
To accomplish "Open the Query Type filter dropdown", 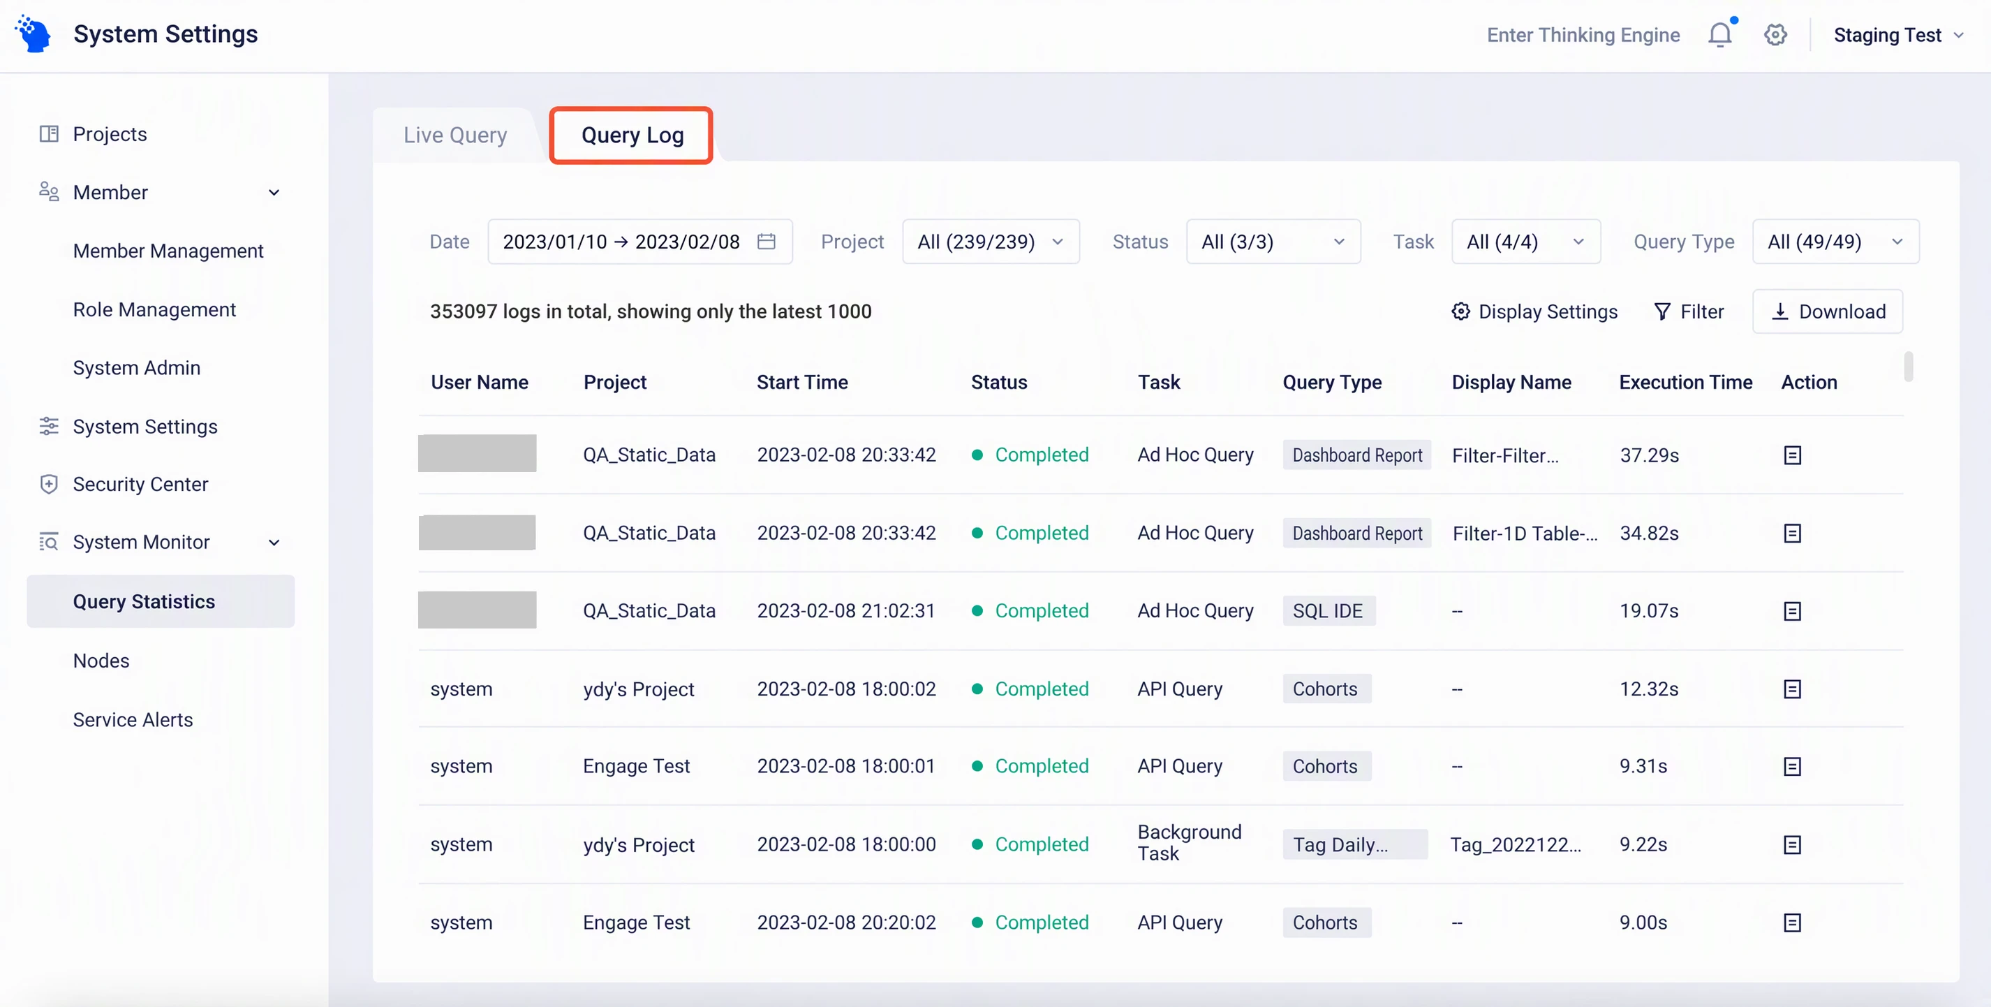I will (1835, 242).
